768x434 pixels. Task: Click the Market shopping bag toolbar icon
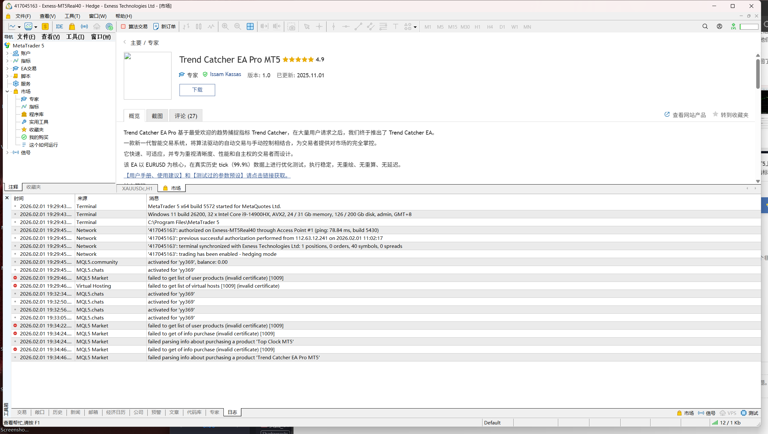click(72, 27)
